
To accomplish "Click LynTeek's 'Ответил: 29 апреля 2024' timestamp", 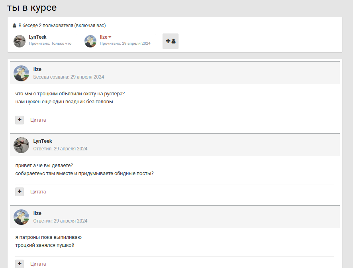I will pyautogui.click(x=60, y=149).
